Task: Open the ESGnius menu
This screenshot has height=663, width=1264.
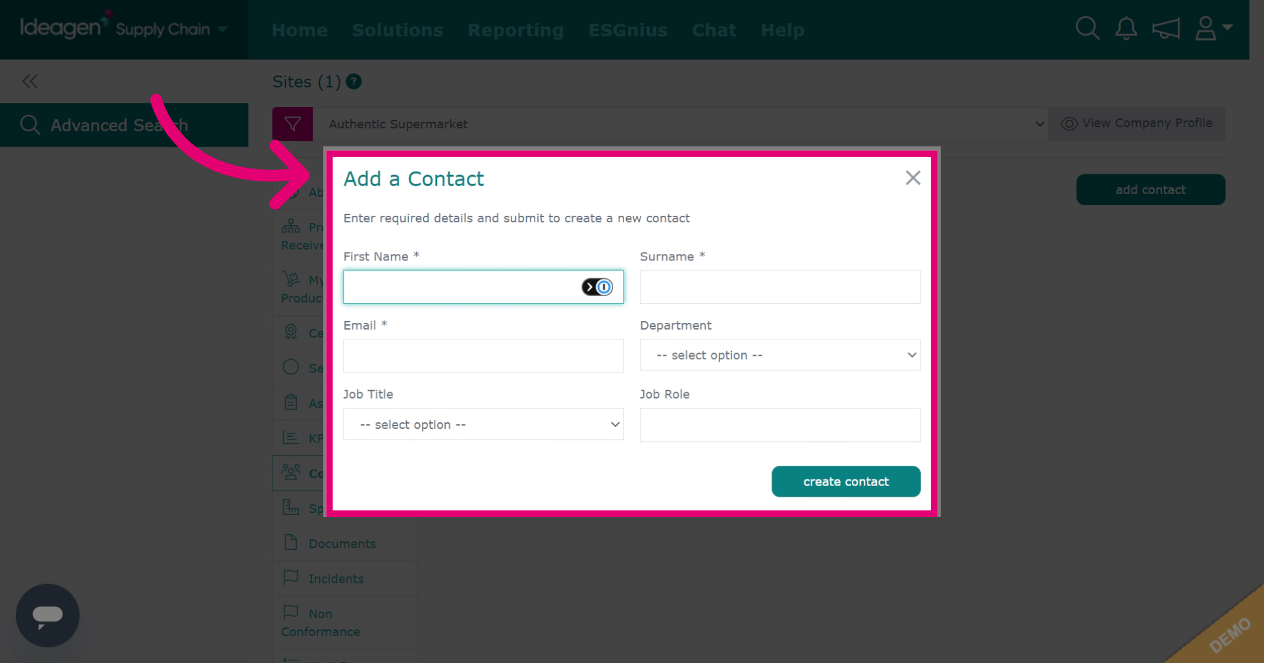Action: click(x=628, y=30)
